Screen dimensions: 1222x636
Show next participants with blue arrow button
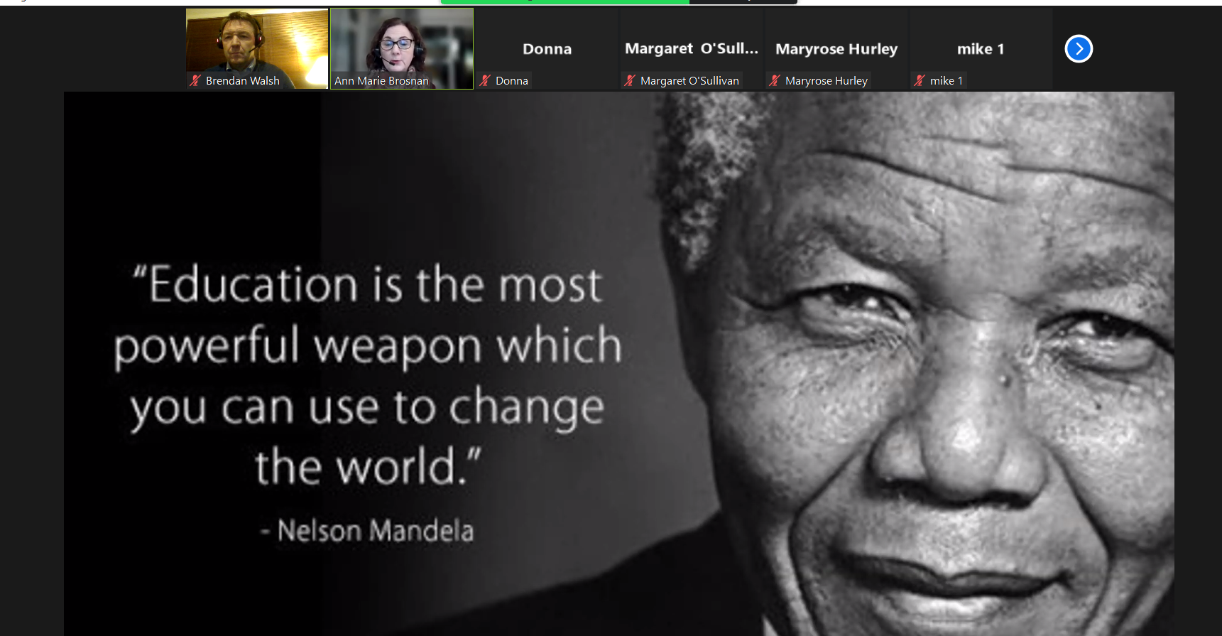[1079, 49]
